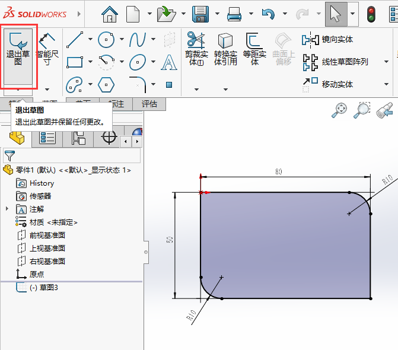
Task: Select the Slot sketch tool
Action: point(75,84)
